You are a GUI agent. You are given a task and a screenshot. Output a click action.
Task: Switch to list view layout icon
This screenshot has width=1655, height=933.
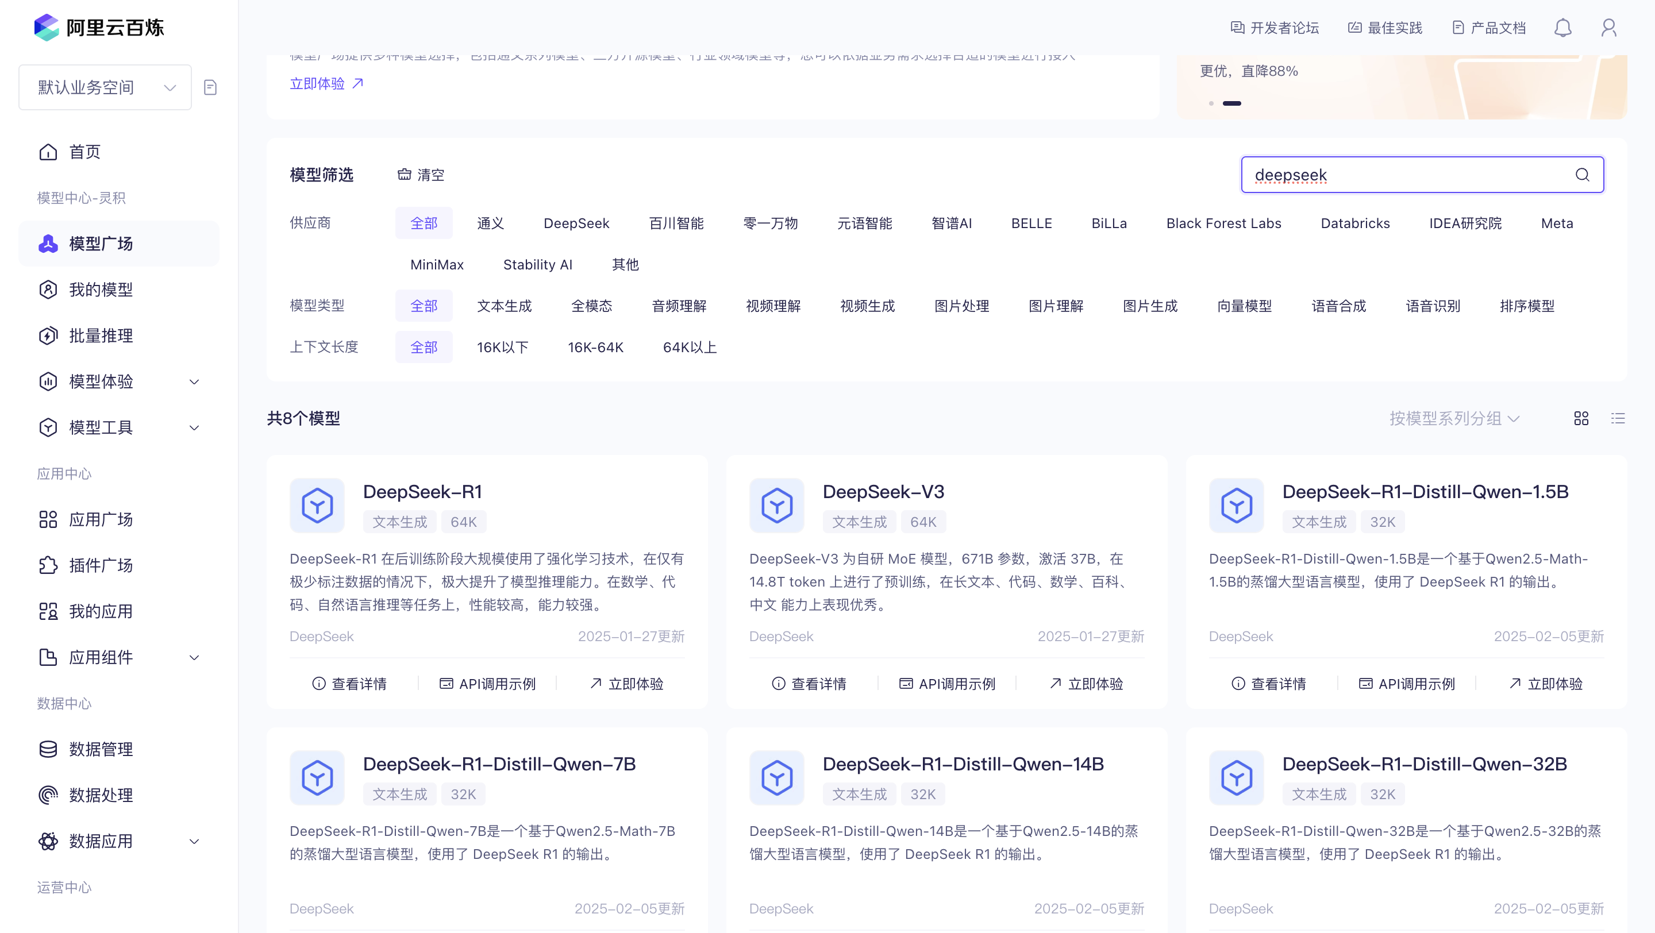coord(1618,419)
